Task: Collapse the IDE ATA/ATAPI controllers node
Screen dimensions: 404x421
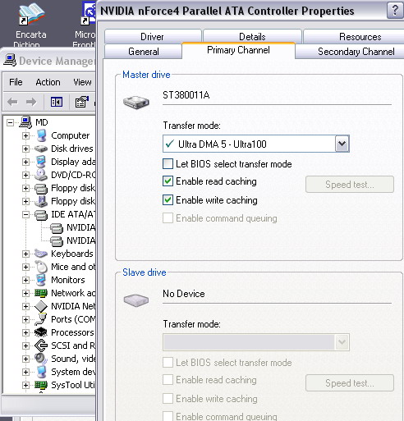Action: point(25,214)
